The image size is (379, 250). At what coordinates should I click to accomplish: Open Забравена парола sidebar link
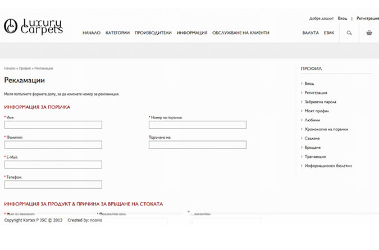click(320, 102)
